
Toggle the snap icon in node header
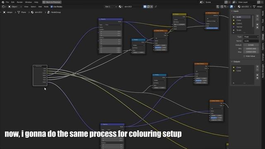point(222,7)
